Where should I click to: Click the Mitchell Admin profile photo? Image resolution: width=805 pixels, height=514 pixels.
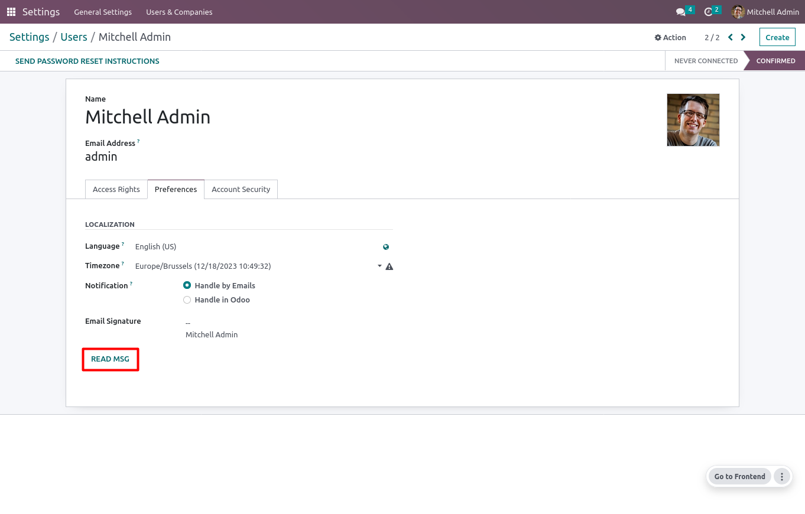point(693,120)
